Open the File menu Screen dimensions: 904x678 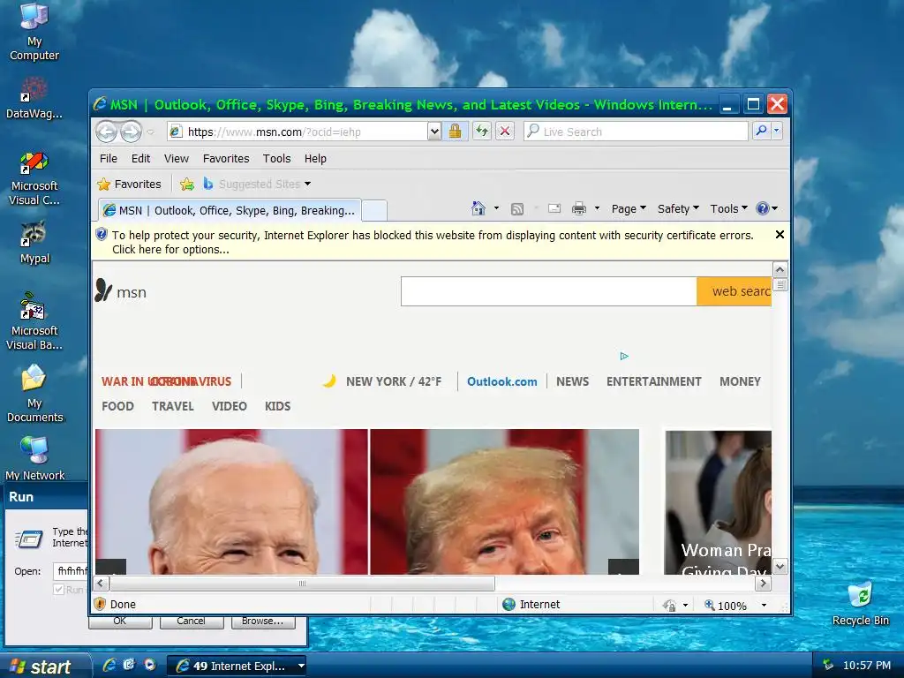109,159
